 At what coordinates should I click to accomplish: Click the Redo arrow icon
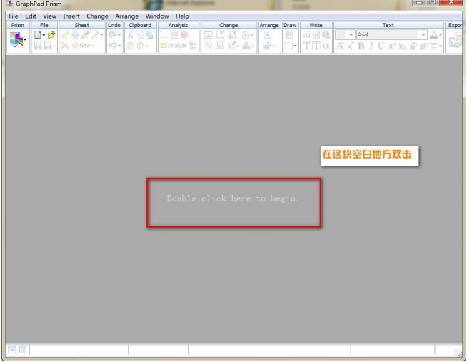pos(113,34)
